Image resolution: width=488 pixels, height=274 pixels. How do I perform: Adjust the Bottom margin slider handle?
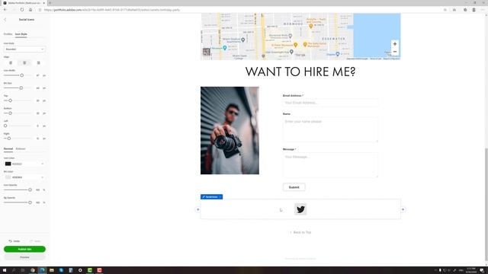point(10,113)
